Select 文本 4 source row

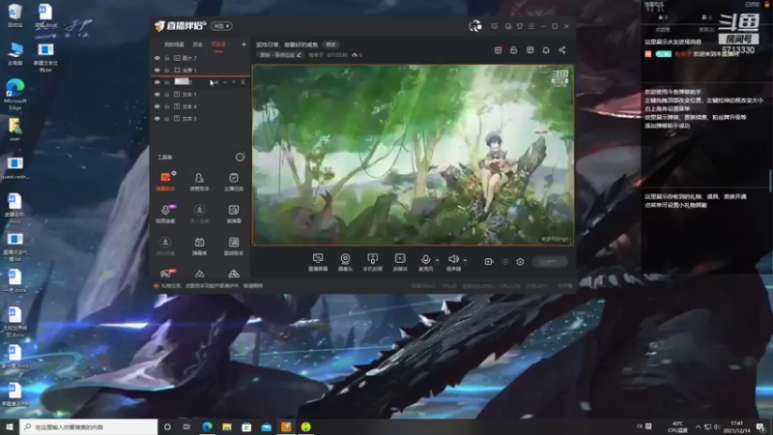(200, 106)
